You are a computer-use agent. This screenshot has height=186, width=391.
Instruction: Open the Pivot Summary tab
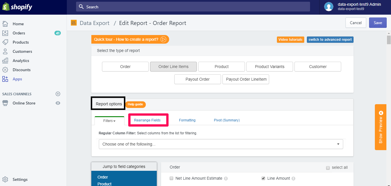point(226,120)
